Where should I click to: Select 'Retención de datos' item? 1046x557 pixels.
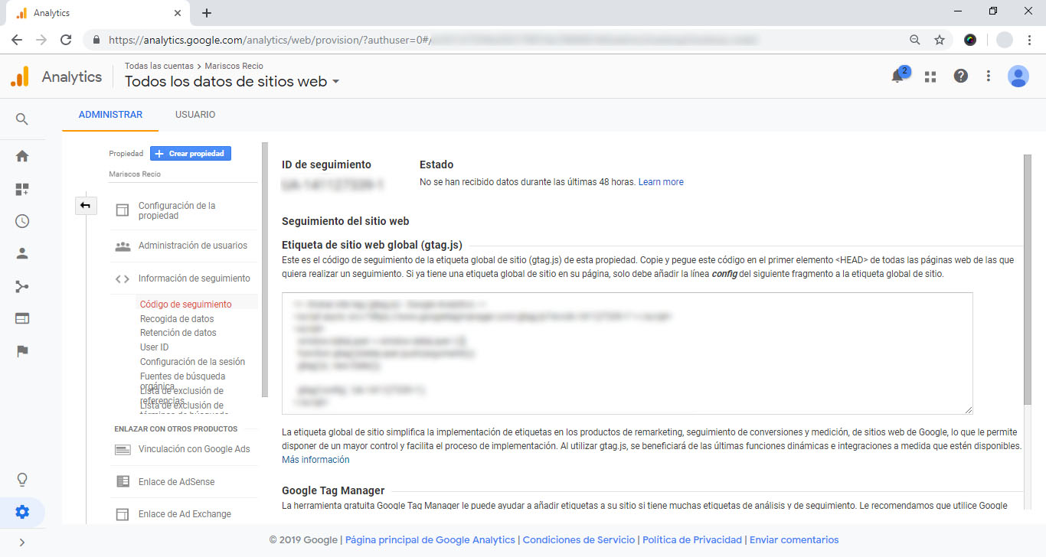pos(178,333)
